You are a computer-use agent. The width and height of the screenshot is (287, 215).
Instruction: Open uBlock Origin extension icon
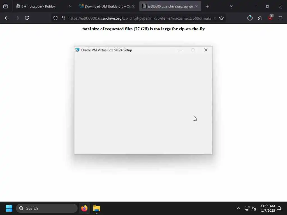pos(270,18)
